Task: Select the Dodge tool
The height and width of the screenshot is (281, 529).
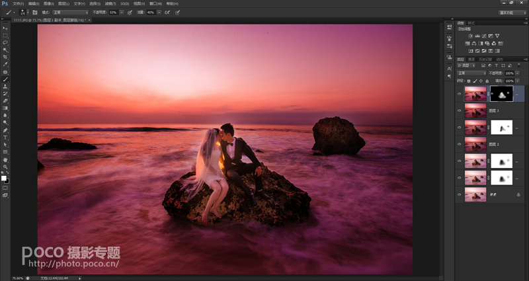Action: (x=5, y=123)
